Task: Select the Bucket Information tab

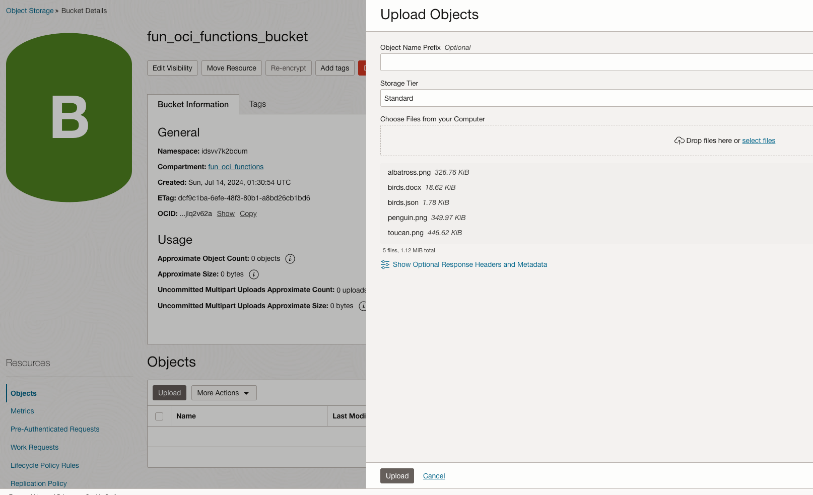Action: [x=193, y=105]
